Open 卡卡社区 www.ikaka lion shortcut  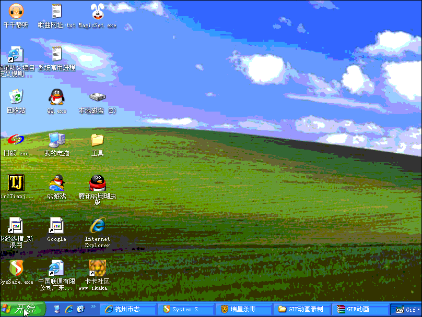98,268
